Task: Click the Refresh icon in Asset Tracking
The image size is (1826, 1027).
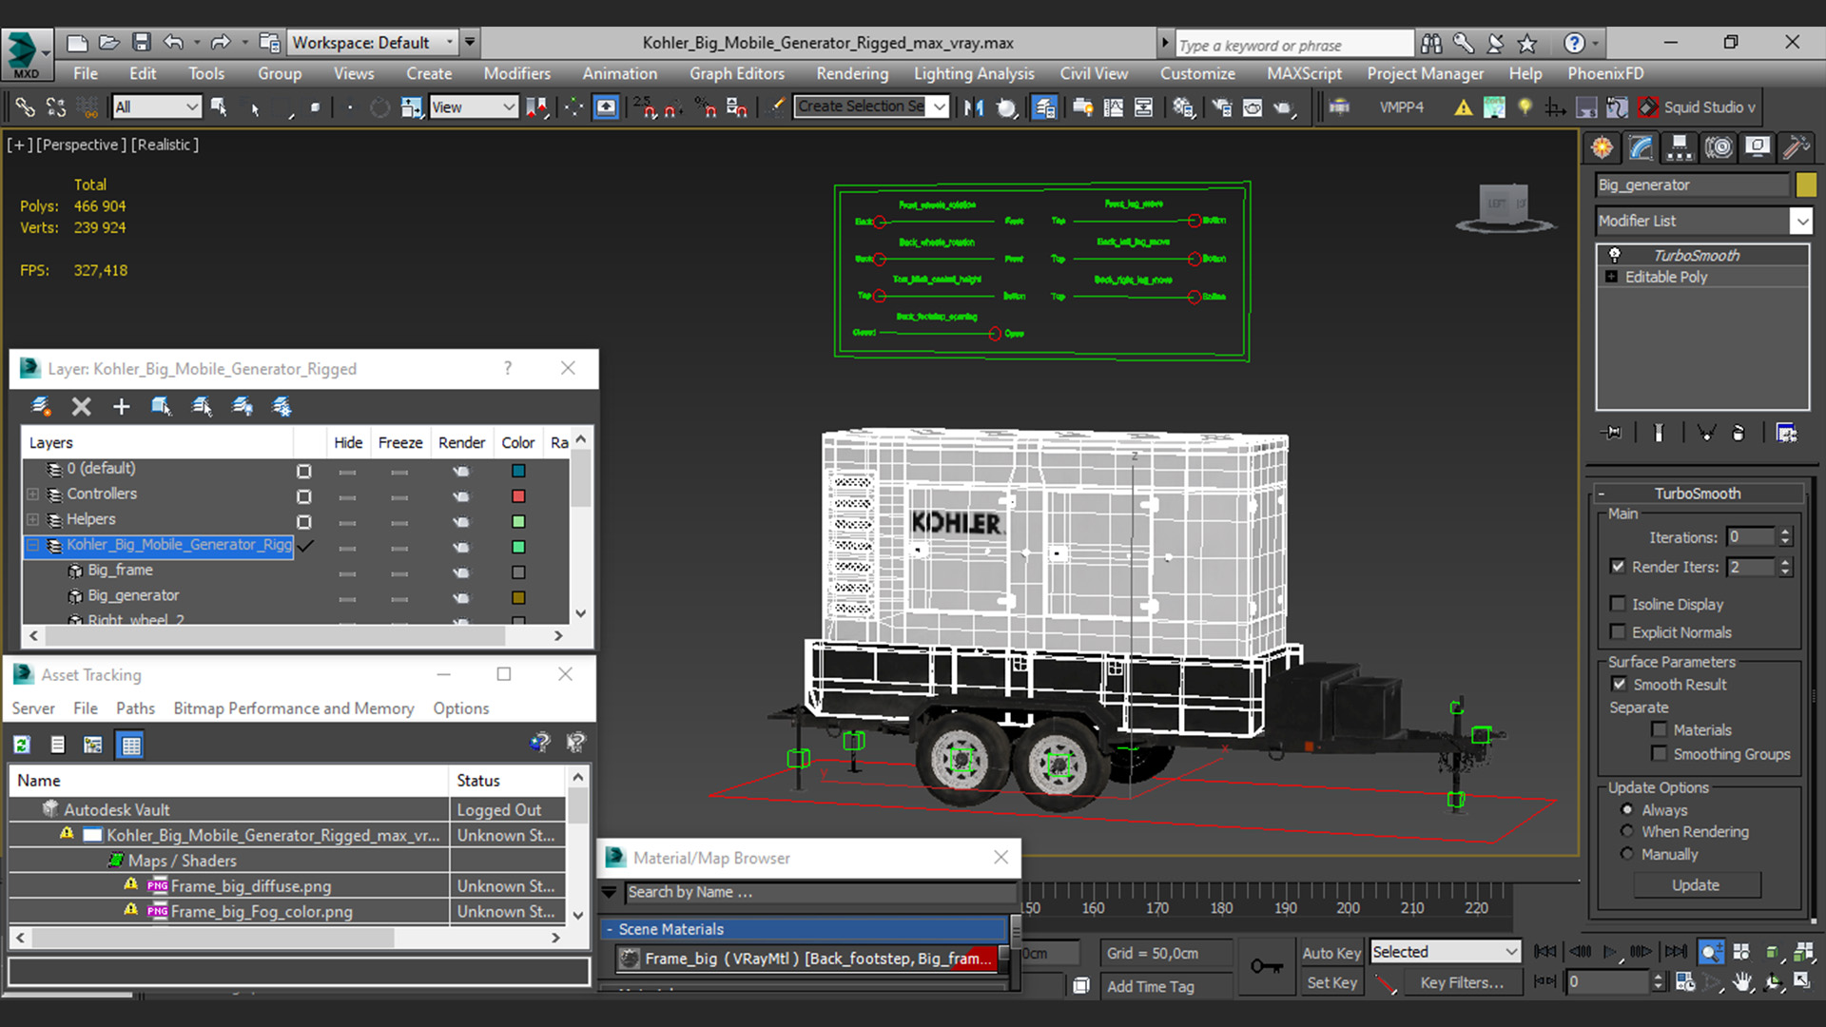Action: (22, 746)
